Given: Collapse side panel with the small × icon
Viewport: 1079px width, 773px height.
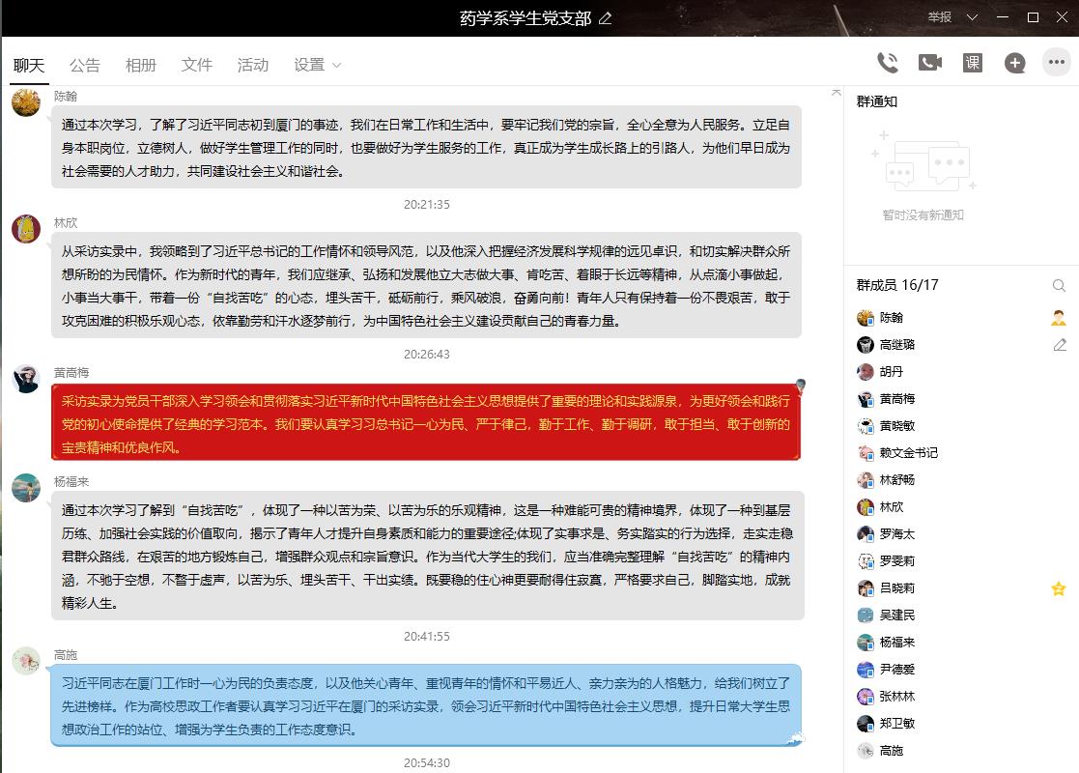Looking at the screenshot, I should click(836, 93).
